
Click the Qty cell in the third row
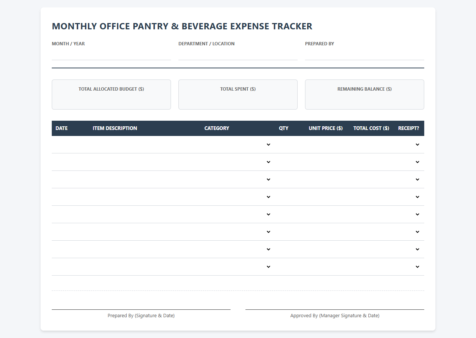click(x=290, y=179)
